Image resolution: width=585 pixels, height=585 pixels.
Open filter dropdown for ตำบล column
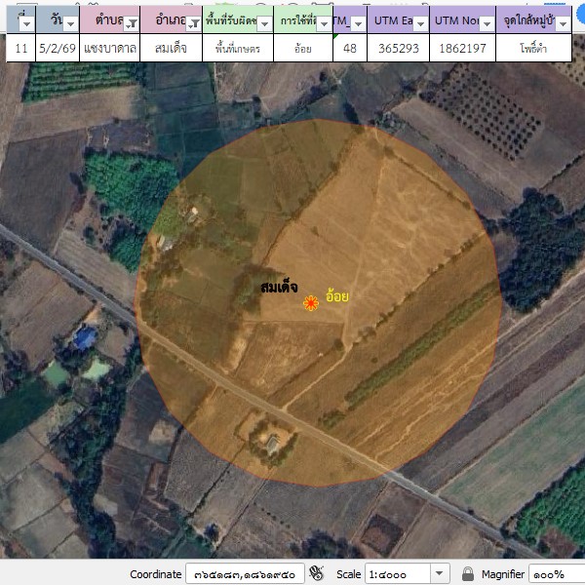coord(131,23)
